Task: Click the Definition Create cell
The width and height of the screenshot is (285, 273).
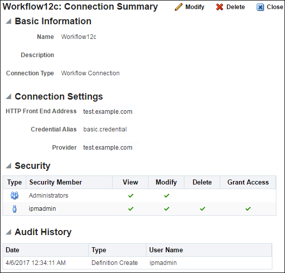Action: coord(115,263)
